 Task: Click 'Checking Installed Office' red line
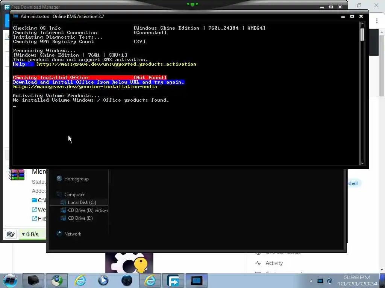point(90,78)
